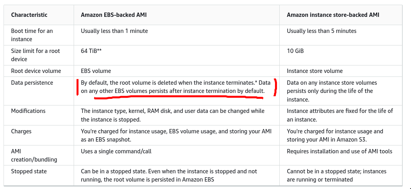Click the "Usually less than 5 minutes" cell
The height and width of the screenshot is (189, 411).
tap(321, 31)
